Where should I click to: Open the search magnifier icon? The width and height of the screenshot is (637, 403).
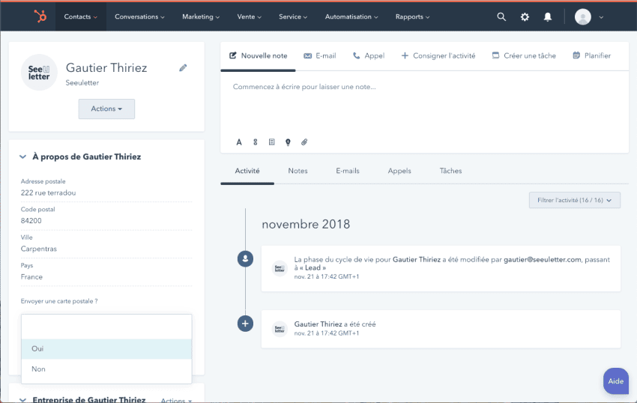[x=501, y=16]
